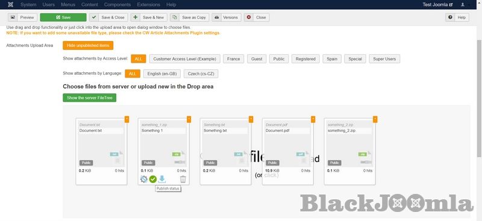Filter attachments by Spain access level
Screen dimensions: 482x221
tap(332, 58)
